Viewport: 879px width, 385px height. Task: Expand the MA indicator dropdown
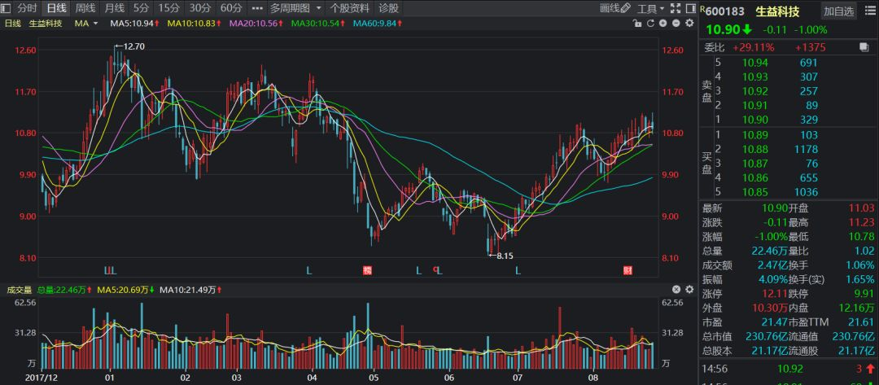[x=85, y=24]
